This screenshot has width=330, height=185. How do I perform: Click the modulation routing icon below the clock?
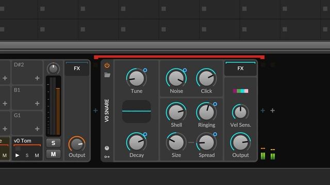107,157
